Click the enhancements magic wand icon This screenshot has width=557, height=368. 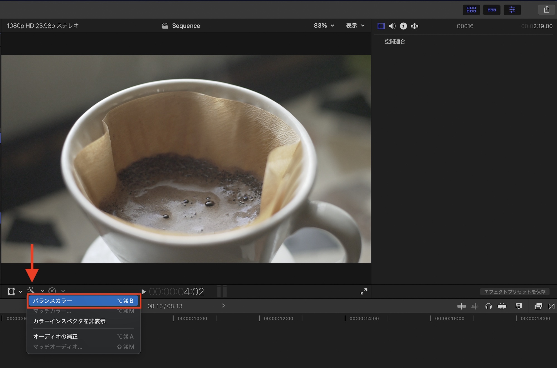pyautogui.click(x=31, y=291)
